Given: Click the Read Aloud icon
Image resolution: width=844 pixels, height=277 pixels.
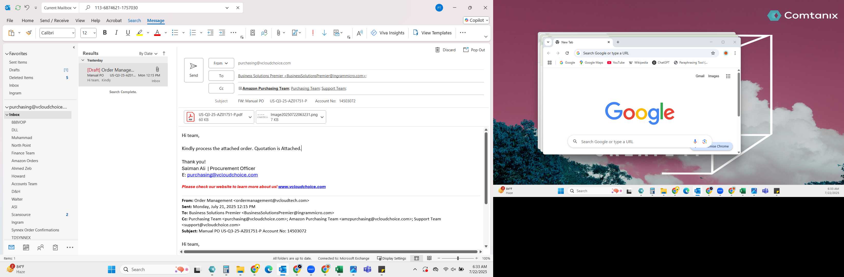Looking at the screenshot, I should point(360,33).
